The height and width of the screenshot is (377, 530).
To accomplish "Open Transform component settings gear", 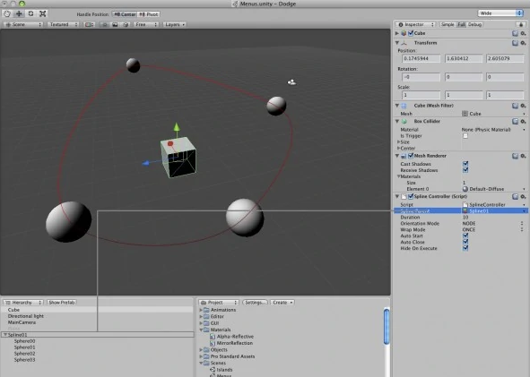I will coord(523,43).
